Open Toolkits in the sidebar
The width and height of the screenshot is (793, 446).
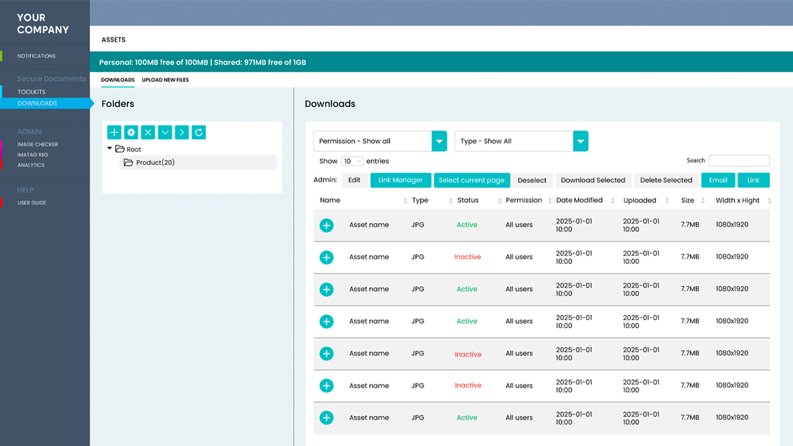pos(31,92)
